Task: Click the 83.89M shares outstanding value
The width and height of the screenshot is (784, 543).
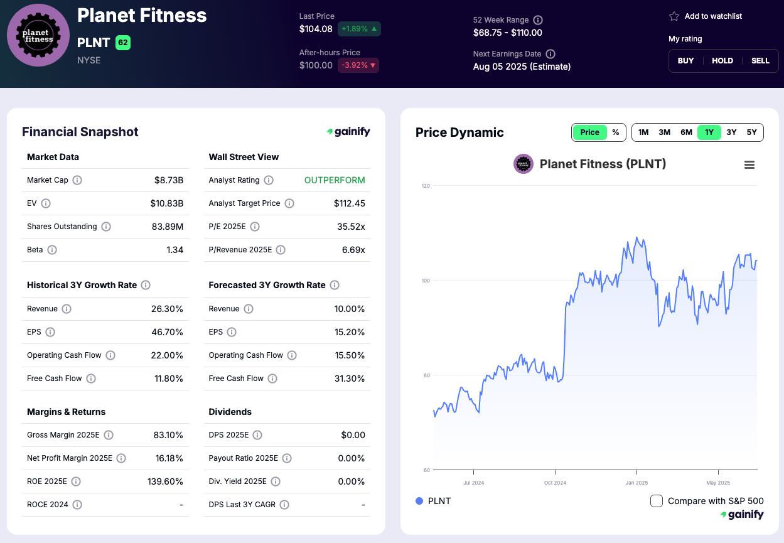Action: tap(168, 227)
